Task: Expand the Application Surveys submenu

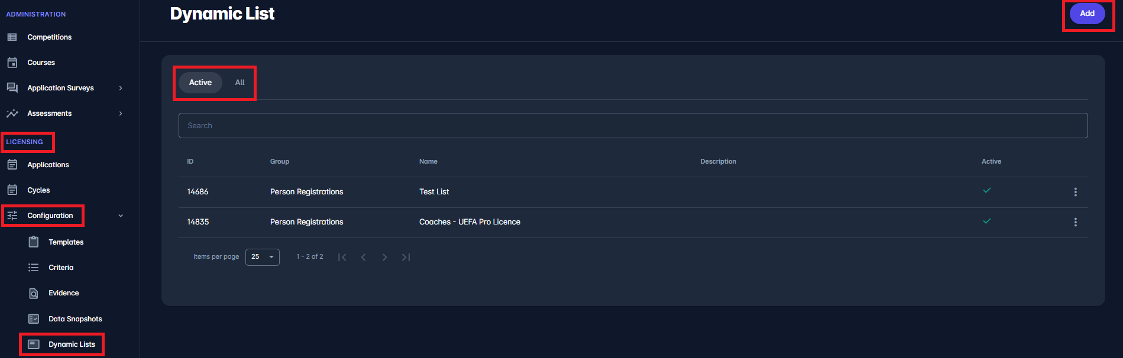Action: [x=121, y=88]
